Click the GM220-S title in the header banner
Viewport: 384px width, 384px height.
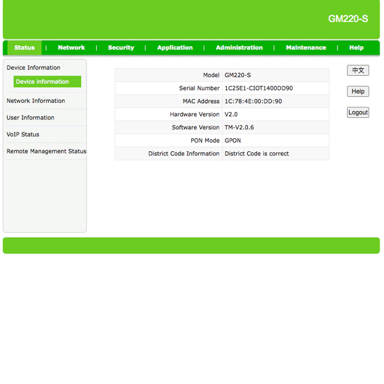(x=348, y=19)
